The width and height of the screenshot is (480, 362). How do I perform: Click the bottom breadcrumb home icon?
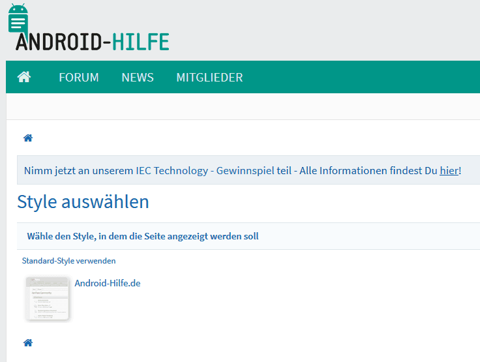coord(28,342)
